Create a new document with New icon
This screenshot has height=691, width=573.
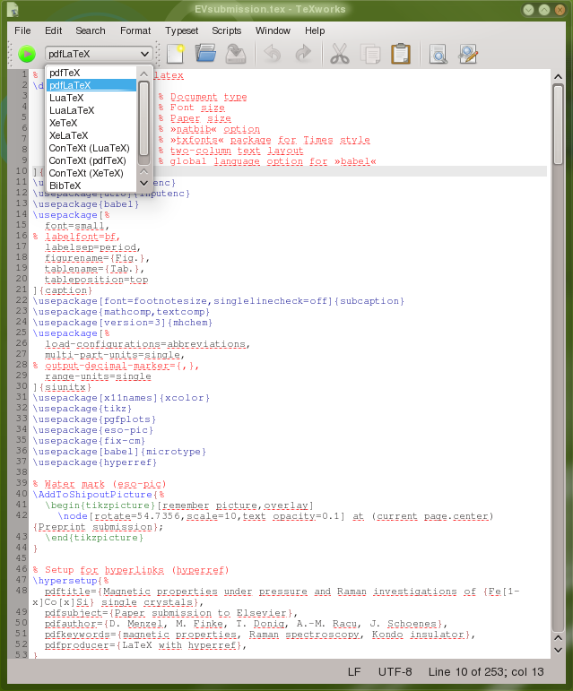[176, 54]
